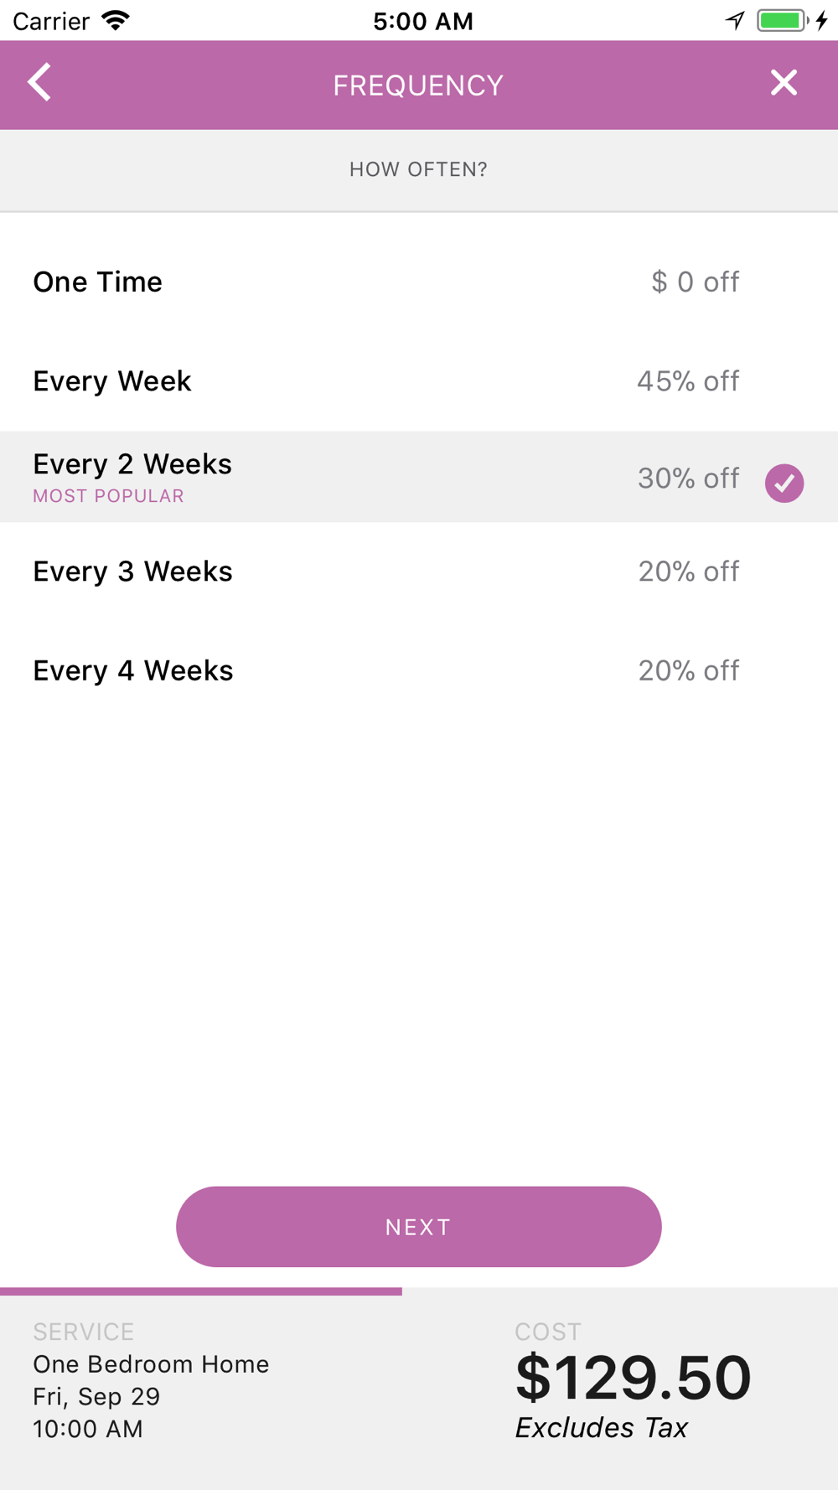Tap the purple booking progress bar
838x1490 pixels.
pyautogui.click(x=201, y=1291)
